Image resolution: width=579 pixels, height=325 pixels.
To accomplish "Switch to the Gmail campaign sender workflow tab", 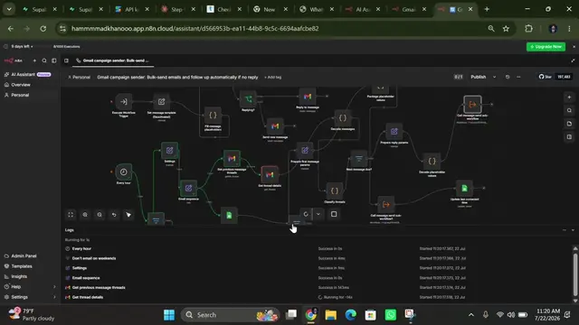I will pyautogui.click(x=112, y=60).
